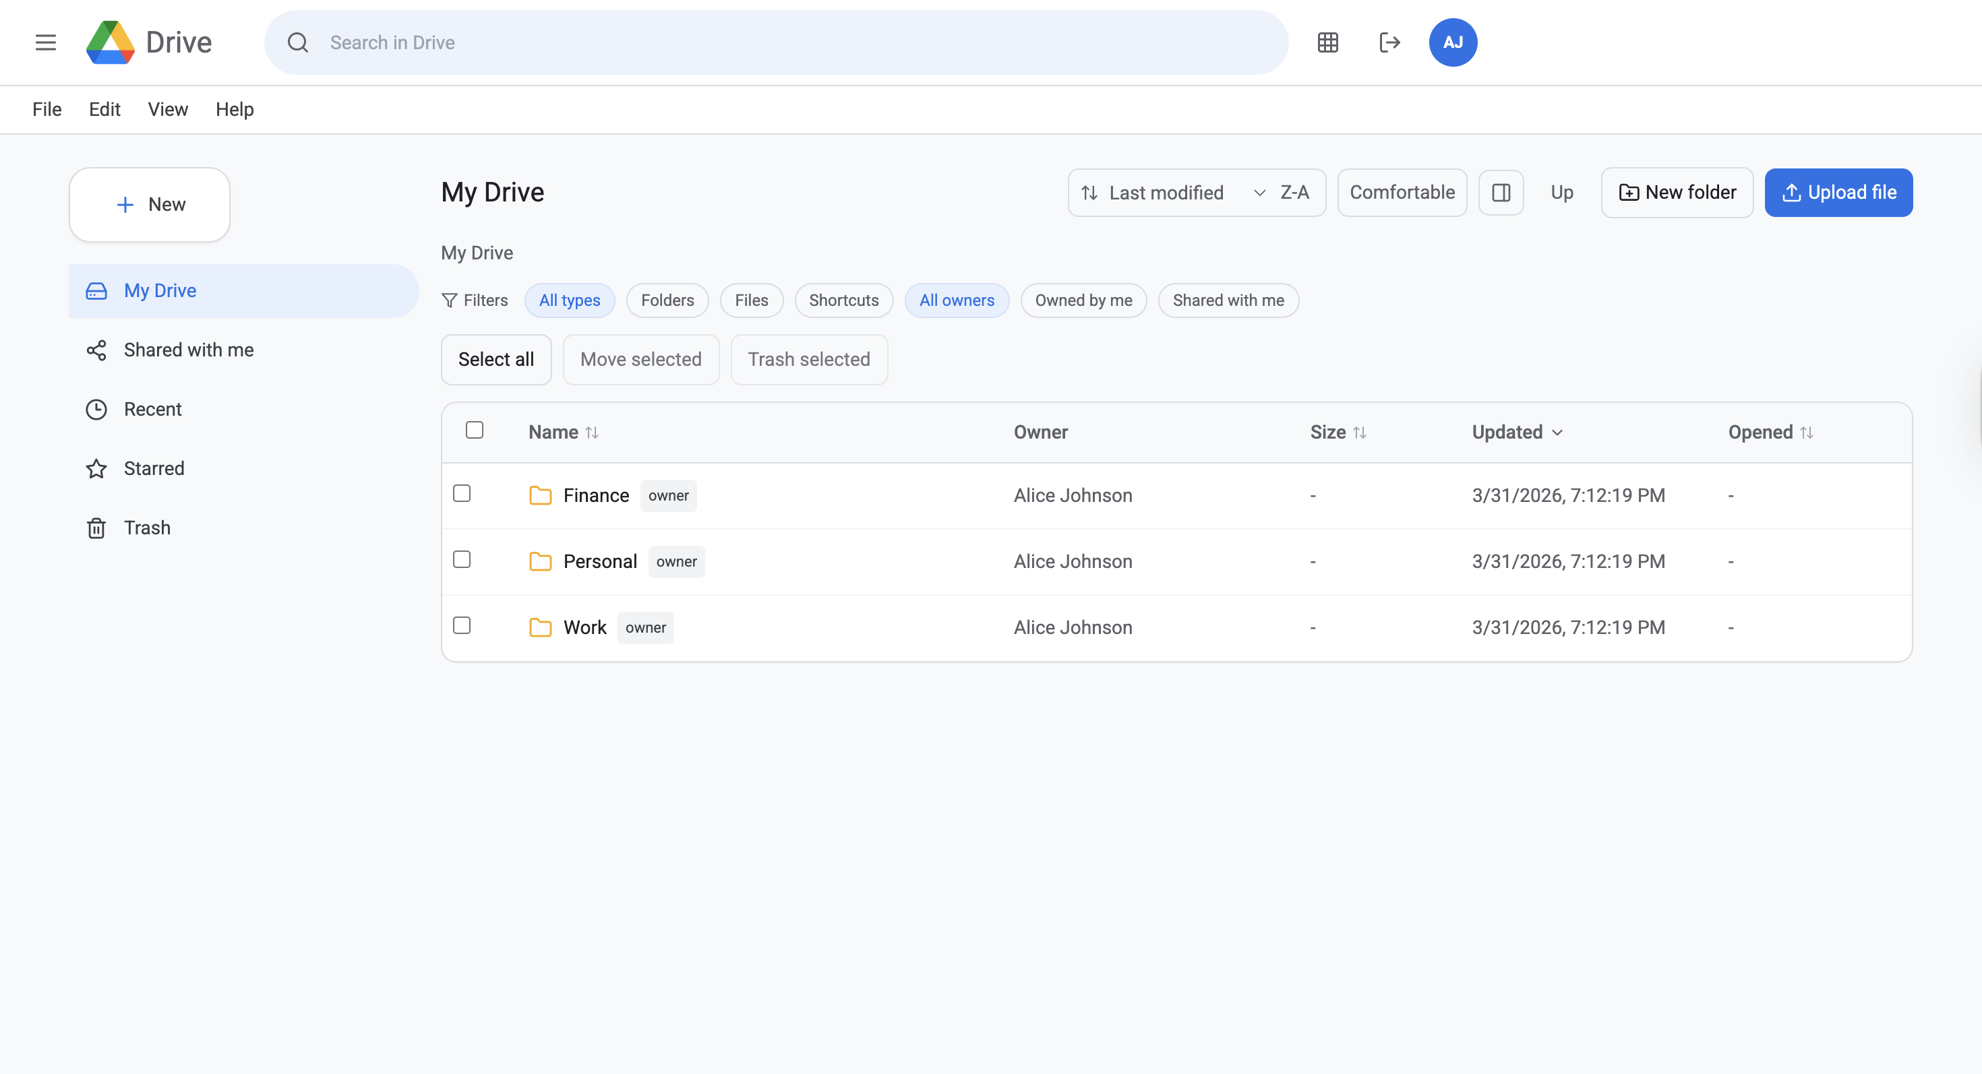Screen dimensions: 1982x1074
Task: Open the hamburger main menu
Action: [x=45, y=42]
